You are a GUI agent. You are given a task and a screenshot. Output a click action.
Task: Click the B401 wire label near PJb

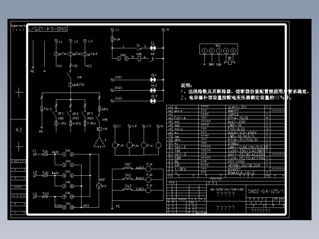point(140,178)
